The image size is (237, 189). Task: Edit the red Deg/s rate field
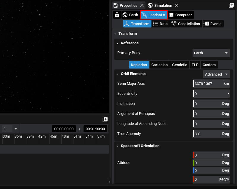(211, 179)
